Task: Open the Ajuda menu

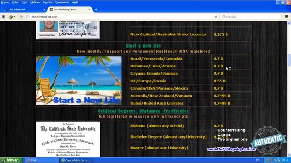Action: 75,2
